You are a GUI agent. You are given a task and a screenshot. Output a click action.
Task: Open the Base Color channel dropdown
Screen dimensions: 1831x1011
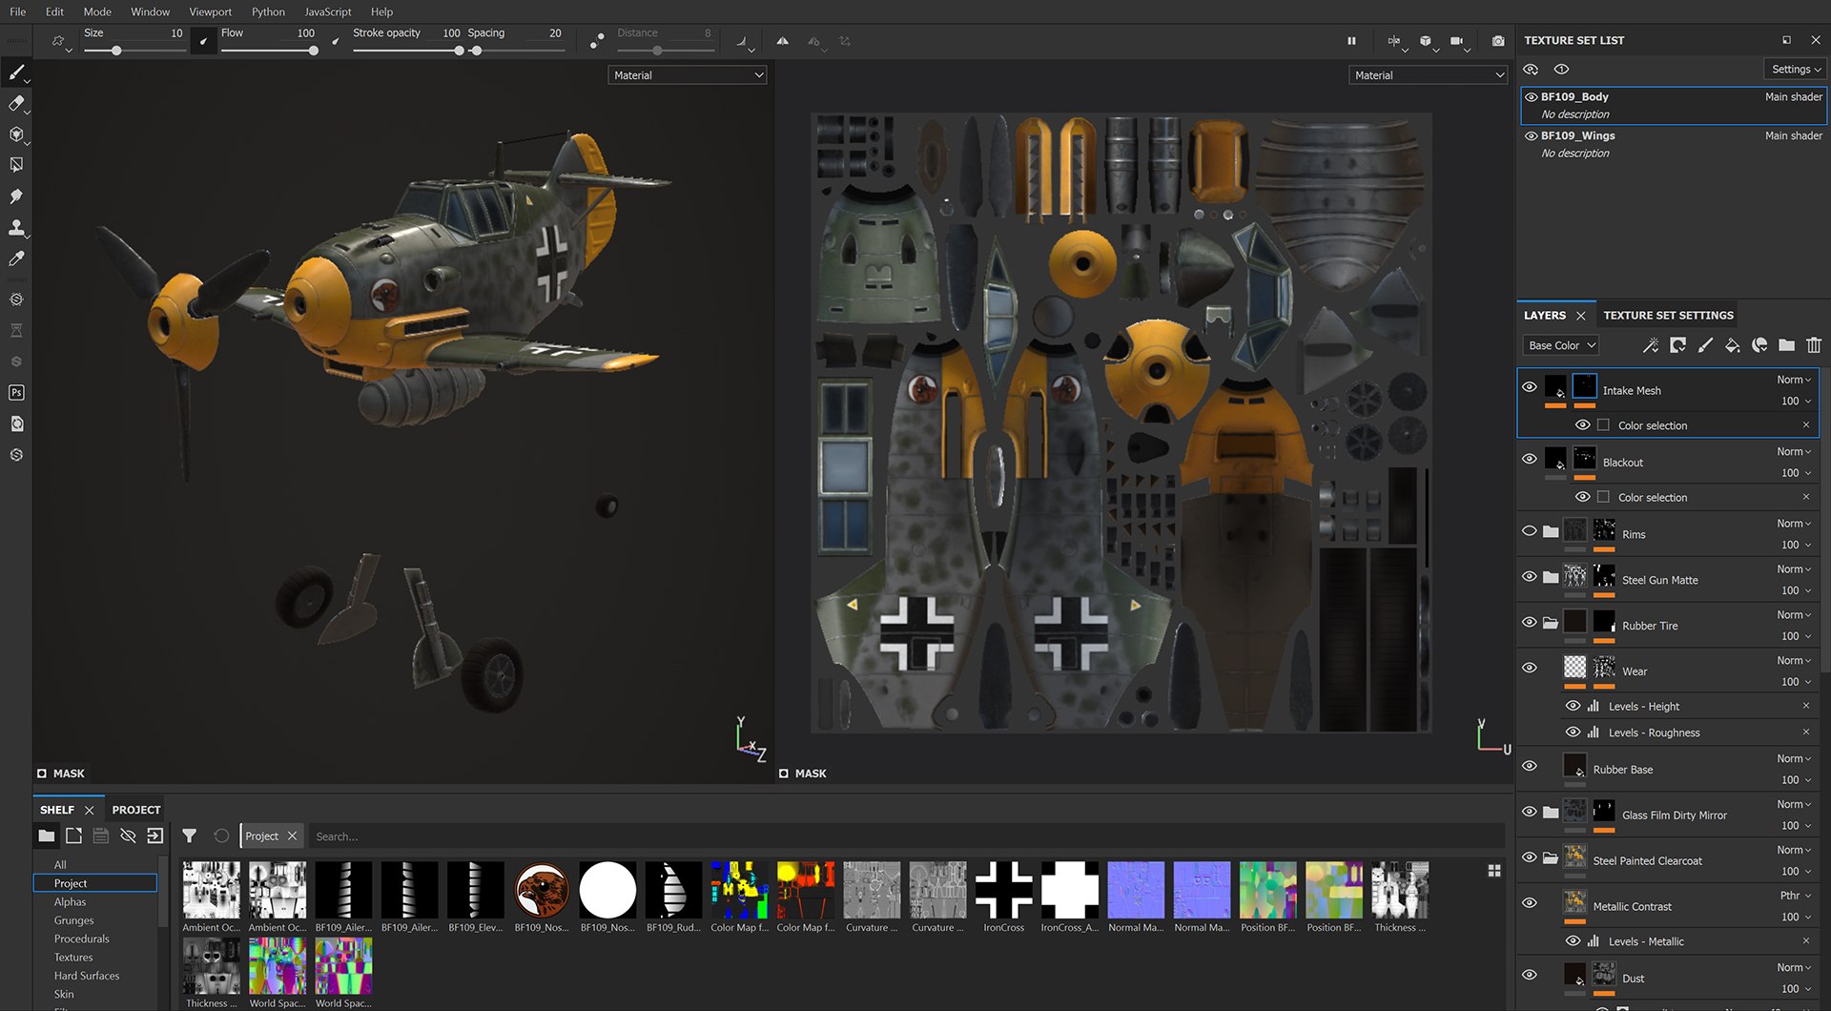[x=1560, y=345]
